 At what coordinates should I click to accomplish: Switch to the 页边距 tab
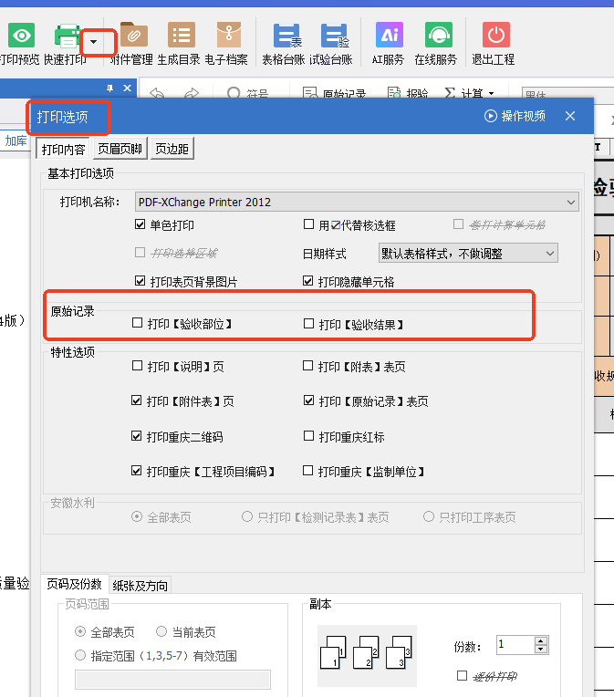coord(172,149)
